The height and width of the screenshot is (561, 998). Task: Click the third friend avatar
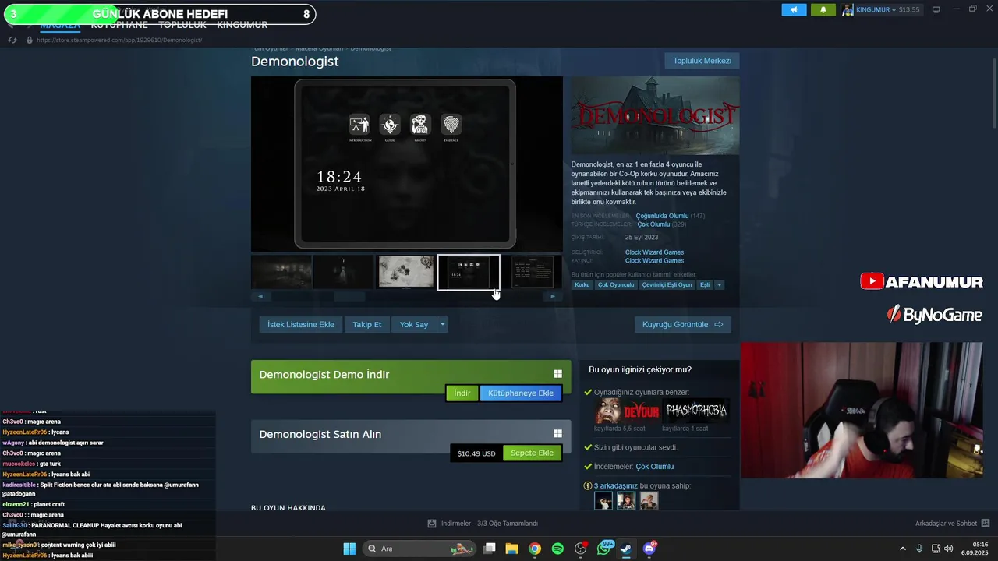pos(649,501)
